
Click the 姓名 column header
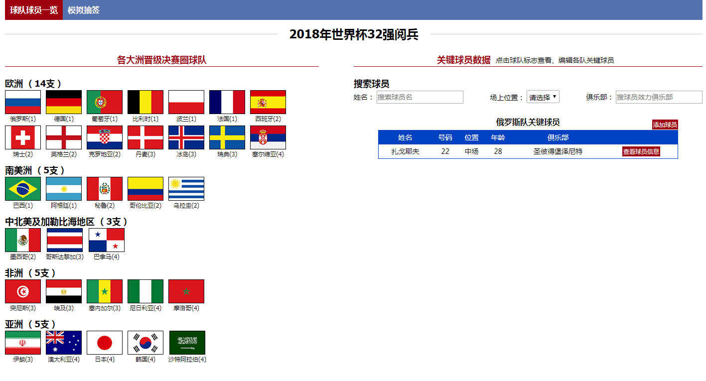[x=406, y=137]
